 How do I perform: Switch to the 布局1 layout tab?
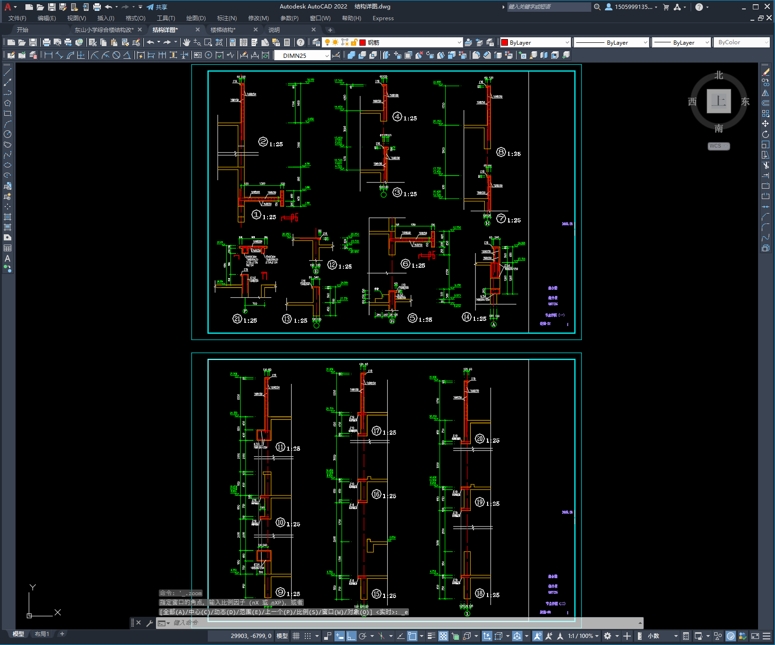click(x=42, y=634)
